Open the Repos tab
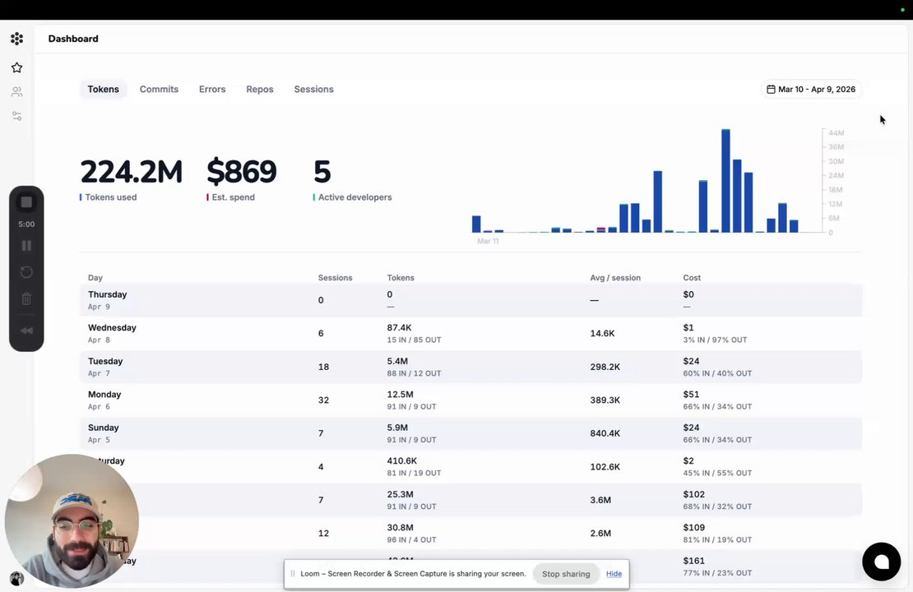This screenshot has width=913, height=592. click(x=260, y=89)
